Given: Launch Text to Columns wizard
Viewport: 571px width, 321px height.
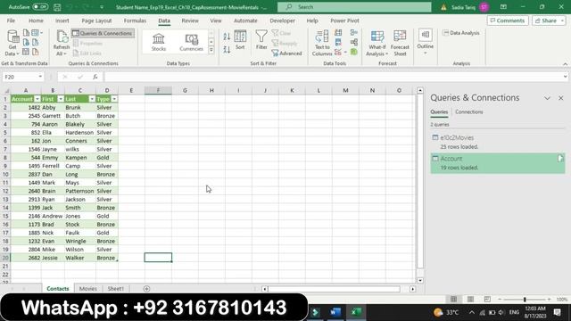Looking at the screenshot, I should (x=322, y=44).
